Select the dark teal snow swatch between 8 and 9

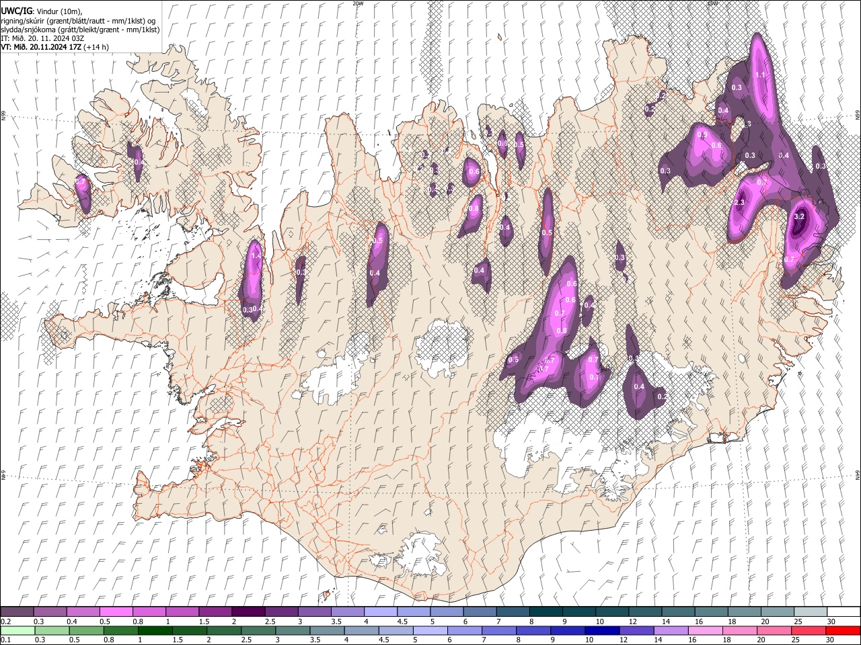[545, 611]
